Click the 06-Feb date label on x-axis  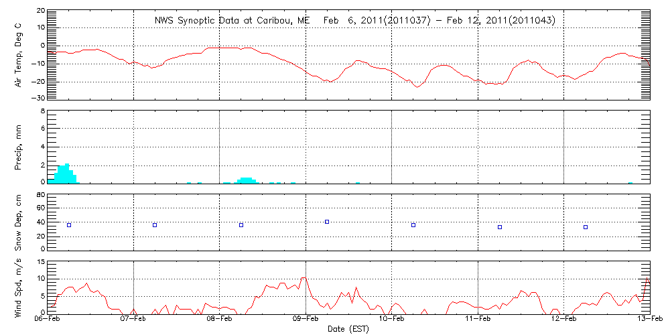click(x=48, y=320)
